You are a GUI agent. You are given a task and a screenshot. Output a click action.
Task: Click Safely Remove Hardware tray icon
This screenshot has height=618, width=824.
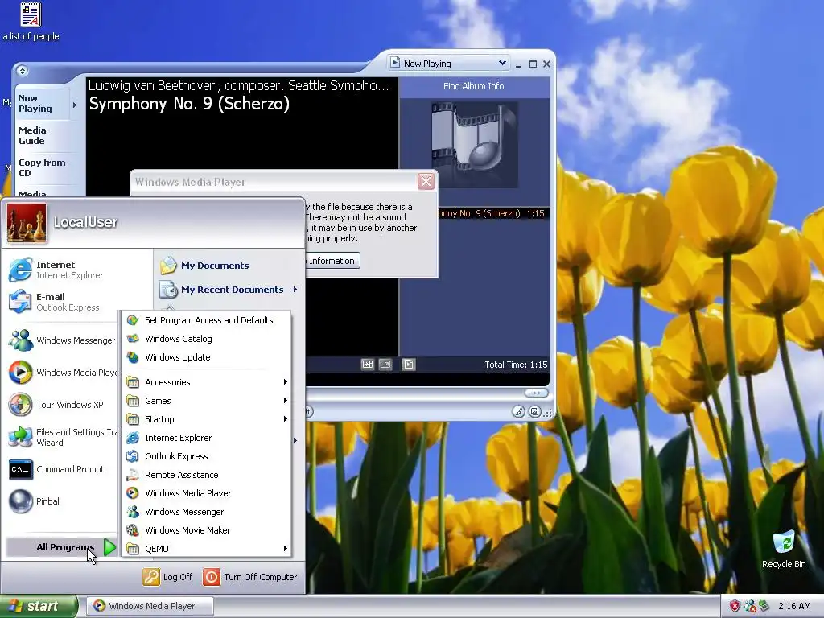coord(764,607)
